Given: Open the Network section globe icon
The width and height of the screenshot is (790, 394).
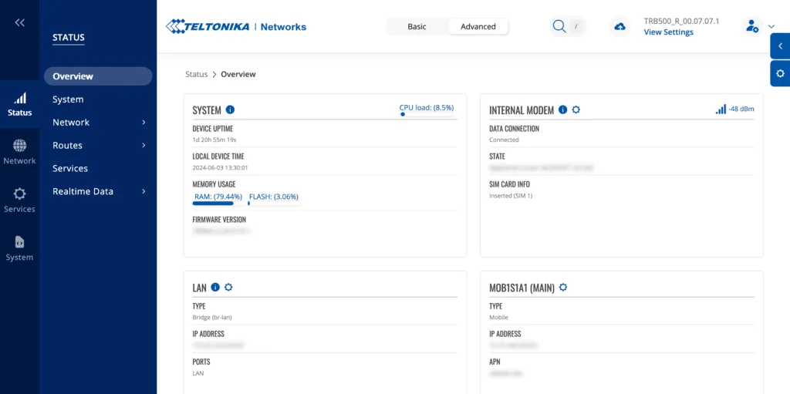Looking at the screenshot, I should (x=19, y=146).
